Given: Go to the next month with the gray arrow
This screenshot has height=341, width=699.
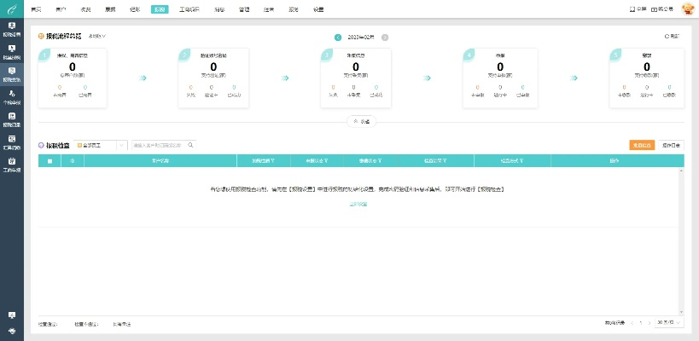Looking at the screenshot, I should point(385,38).
